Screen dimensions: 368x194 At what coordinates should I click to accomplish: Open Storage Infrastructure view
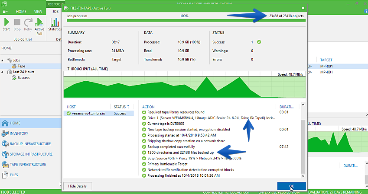click(x=31, y=154)
